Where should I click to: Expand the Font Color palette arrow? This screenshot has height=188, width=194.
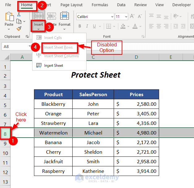(x=140, y=26)
